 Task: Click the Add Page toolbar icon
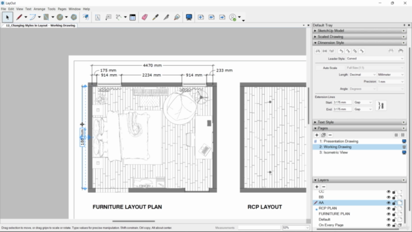point(201,17)
